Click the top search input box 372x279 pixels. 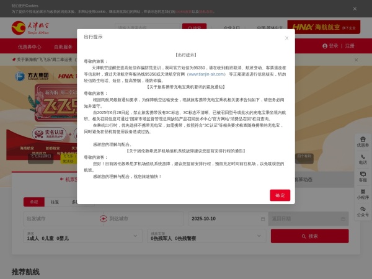point(148,26)
